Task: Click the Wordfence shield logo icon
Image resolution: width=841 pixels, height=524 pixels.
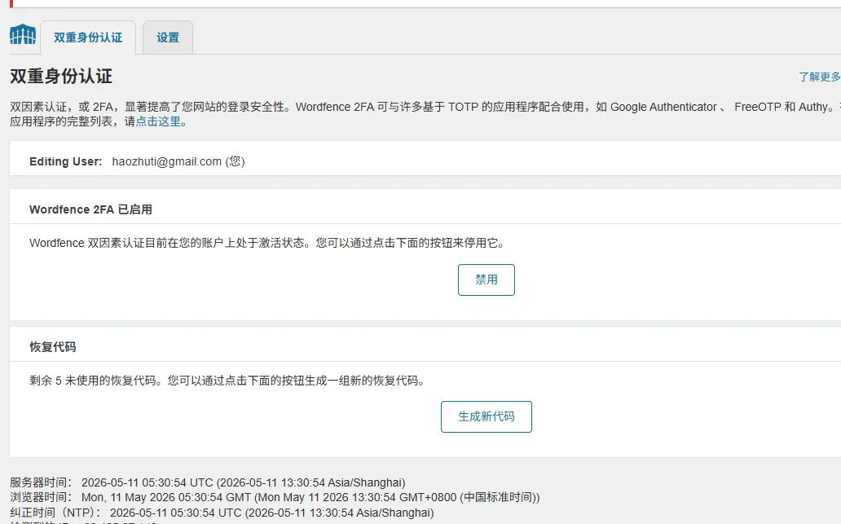Action: pyautogui.click(x=23, y=35)
